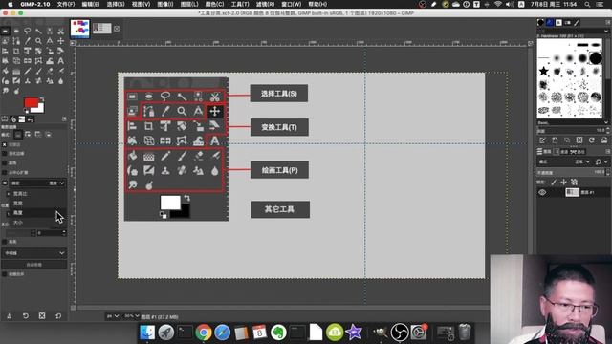Open Chrome from the Dock

coord(204,333)
